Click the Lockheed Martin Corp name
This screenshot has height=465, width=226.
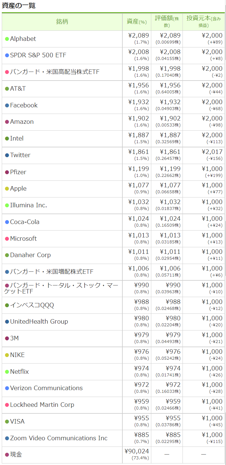[42, 405]
